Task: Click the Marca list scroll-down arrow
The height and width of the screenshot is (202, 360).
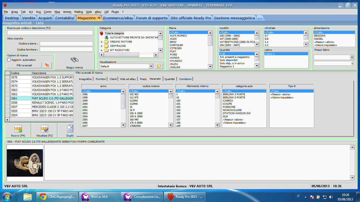Action: [x=210, y=67]
